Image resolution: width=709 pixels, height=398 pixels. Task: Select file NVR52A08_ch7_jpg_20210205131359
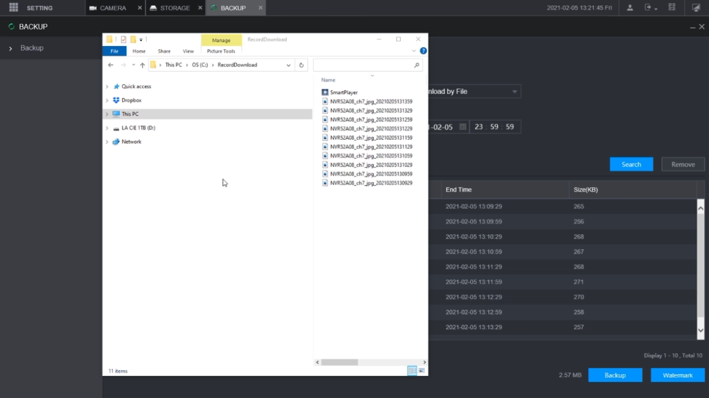pyautogui.click(x=371, y=101)
